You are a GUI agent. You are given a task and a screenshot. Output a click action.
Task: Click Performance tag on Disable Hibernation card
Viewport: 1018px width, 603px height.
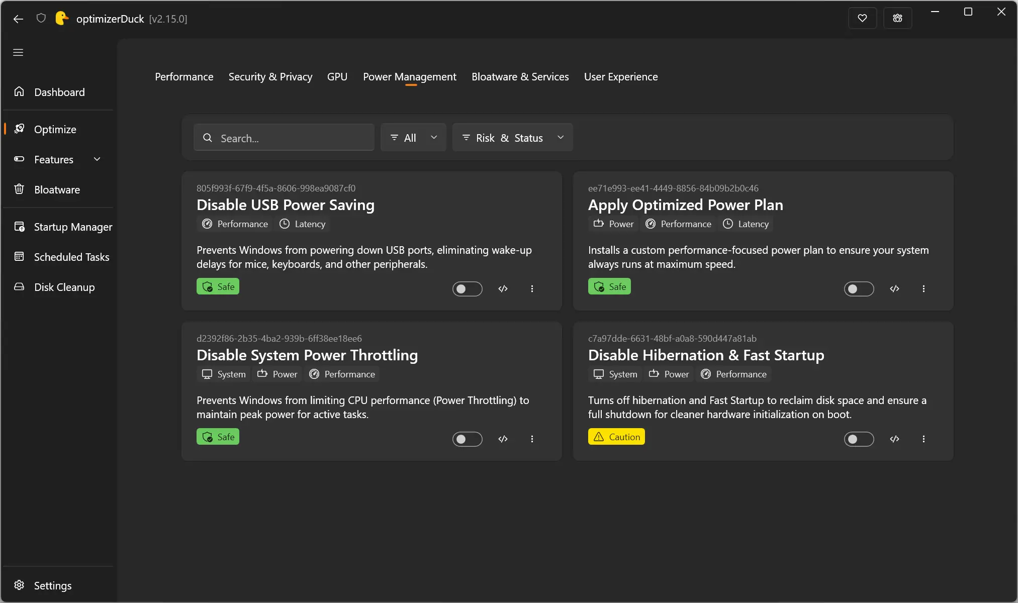tap(733, 374)
